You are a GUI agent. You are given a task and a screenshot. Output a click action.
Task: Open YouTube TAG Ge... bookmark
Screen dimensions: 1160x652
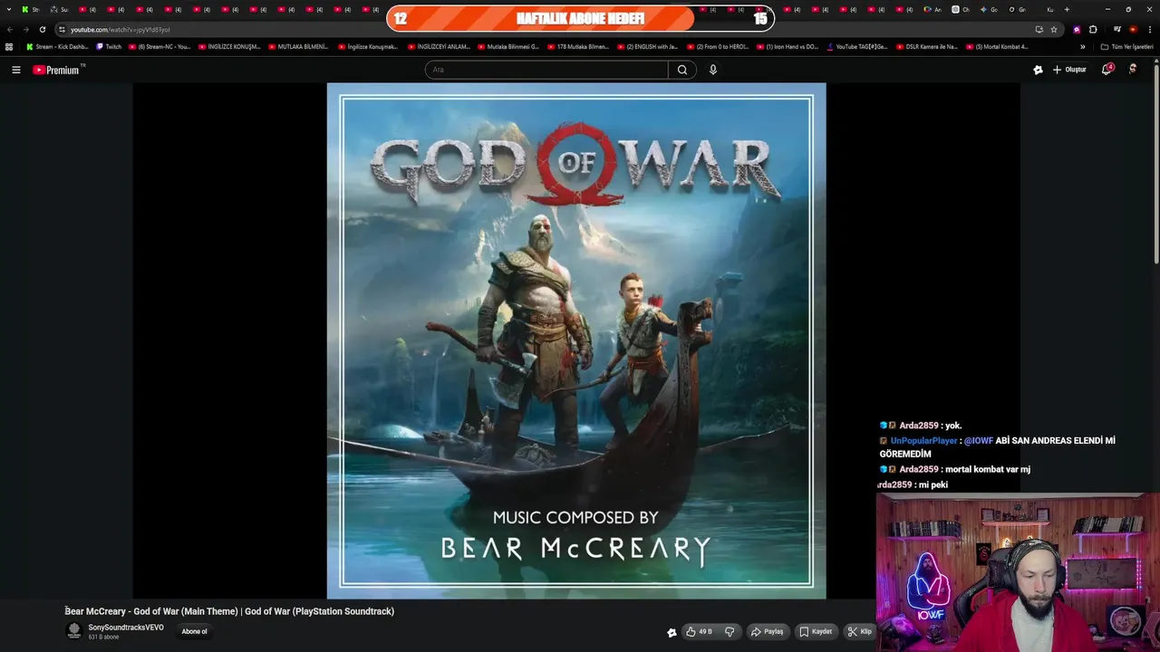(x=857, y=46)
